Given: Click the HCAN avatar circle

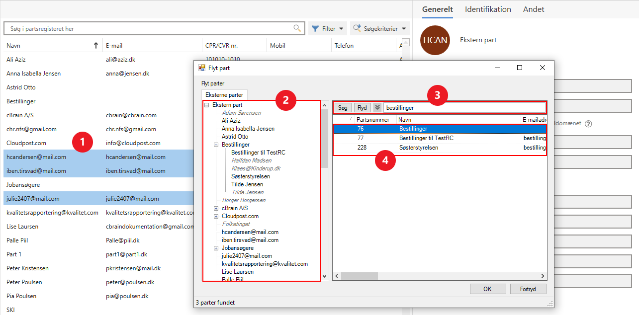Looking at the screenshot, I should pyautogui.click(x=435, y=40).
